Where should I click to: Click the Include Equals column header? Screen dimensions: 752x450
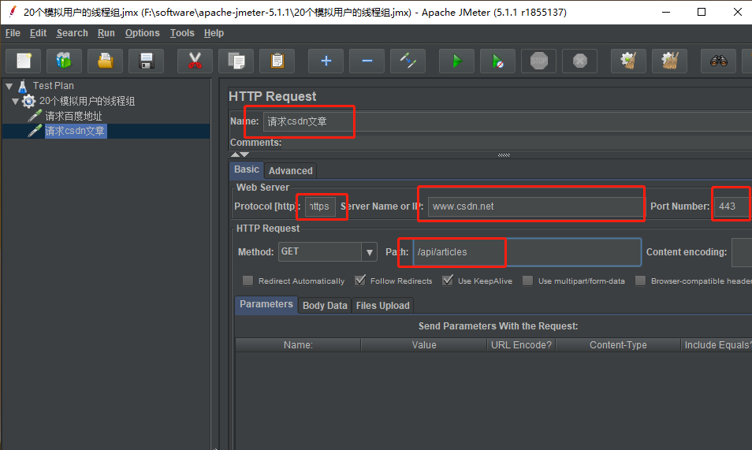(x=717, y=345)
